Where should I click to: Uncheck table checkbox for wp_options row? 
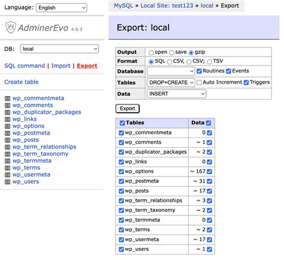click(x=121, y=172)
